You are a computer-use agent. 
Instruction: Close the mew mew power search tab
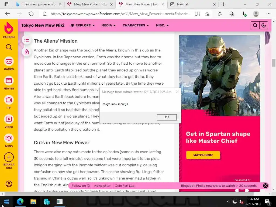tap(60, 4)
